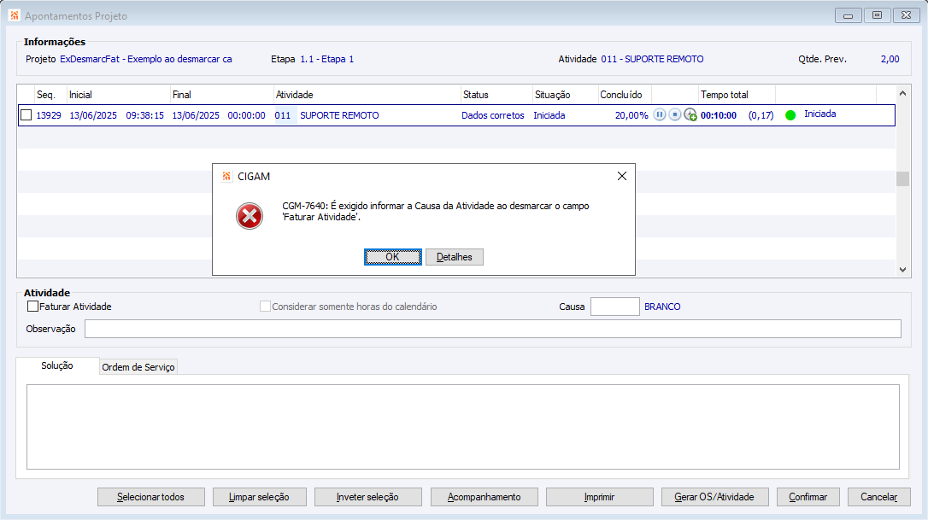Click SUPORTE REMOTO cell in the grid
928x520 pixels.
click(x=339, y=115)
